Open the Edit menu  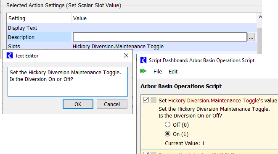173,72
